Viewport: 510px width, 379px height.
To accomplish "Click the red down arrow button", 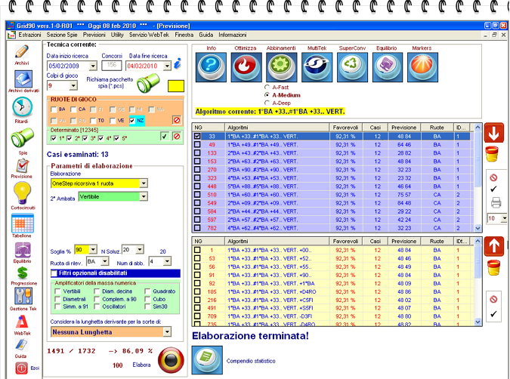I will click(x=493, y=133).
